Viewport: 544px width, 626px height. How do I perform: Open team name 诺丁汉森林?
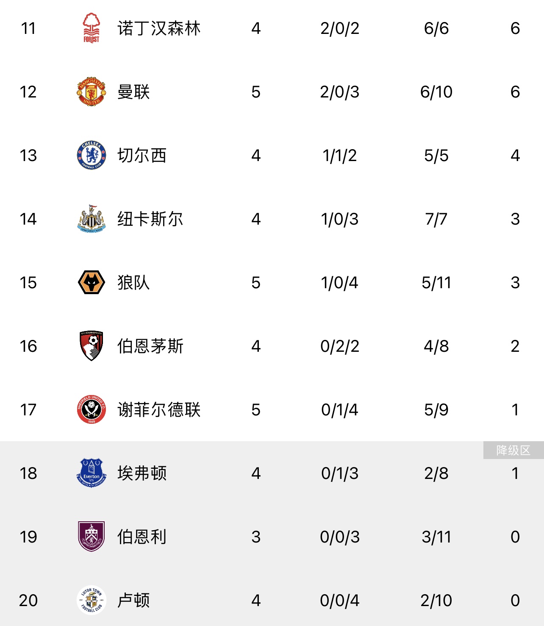pyautogui.click(x=159, y=28)
